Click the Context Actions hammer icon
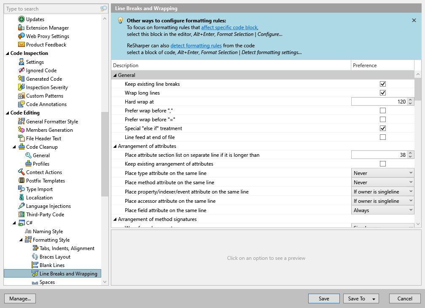Image resolution: width=425 pixels, height=308 pixels. (22, 172)
